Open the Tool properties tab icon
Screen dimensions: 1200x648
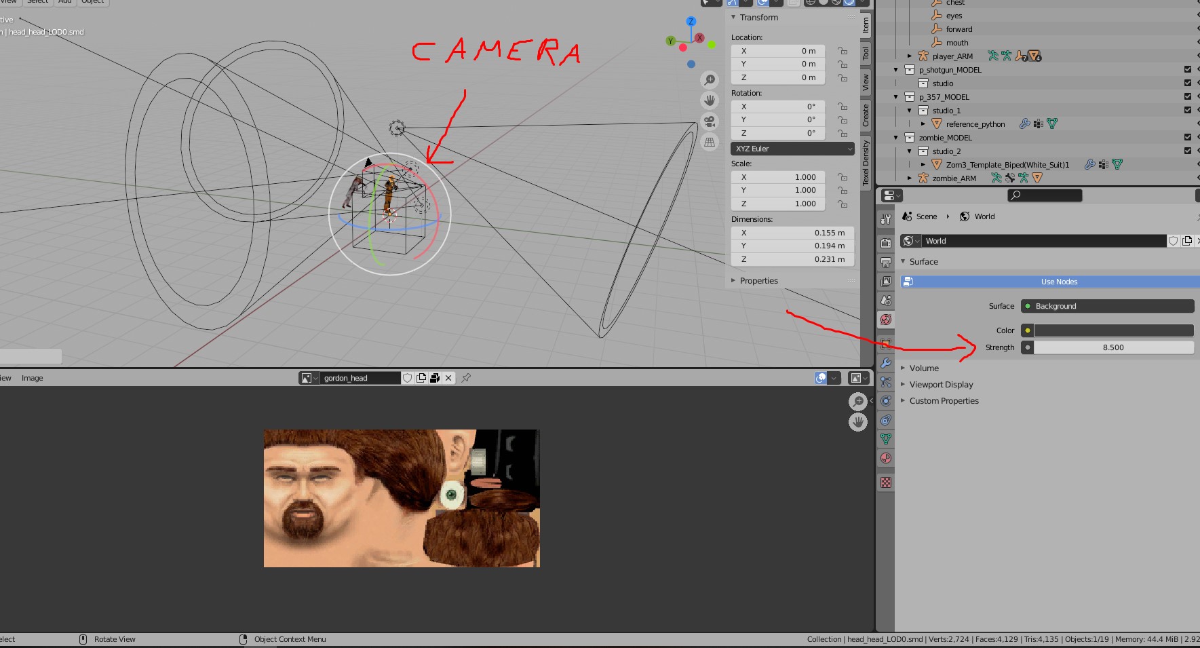point(885,219)
